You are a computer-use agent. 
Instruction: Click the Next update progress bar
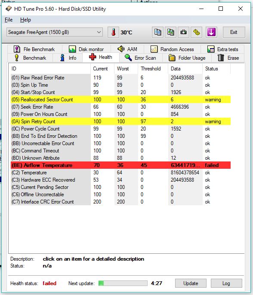point(123,283)
